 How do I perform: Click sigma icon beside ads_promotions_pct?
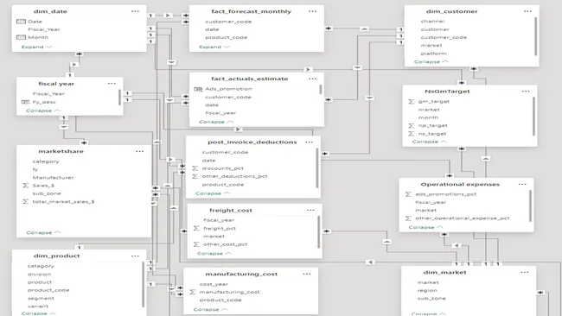pos(408,194)
